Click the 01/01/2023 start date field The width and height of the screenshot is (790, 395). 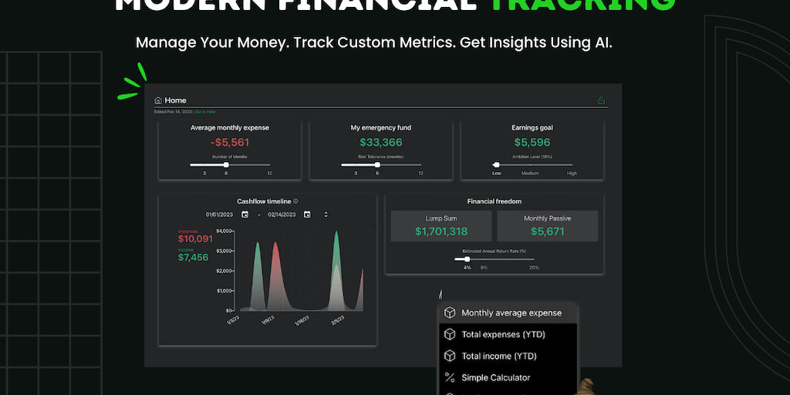220,214
